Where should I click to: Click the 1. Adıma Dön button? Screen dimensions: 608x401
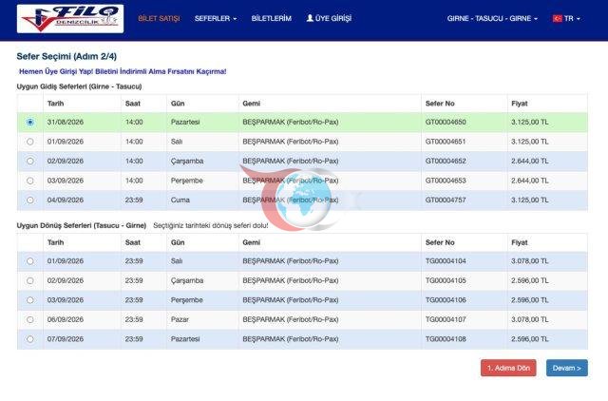(508, 368)
